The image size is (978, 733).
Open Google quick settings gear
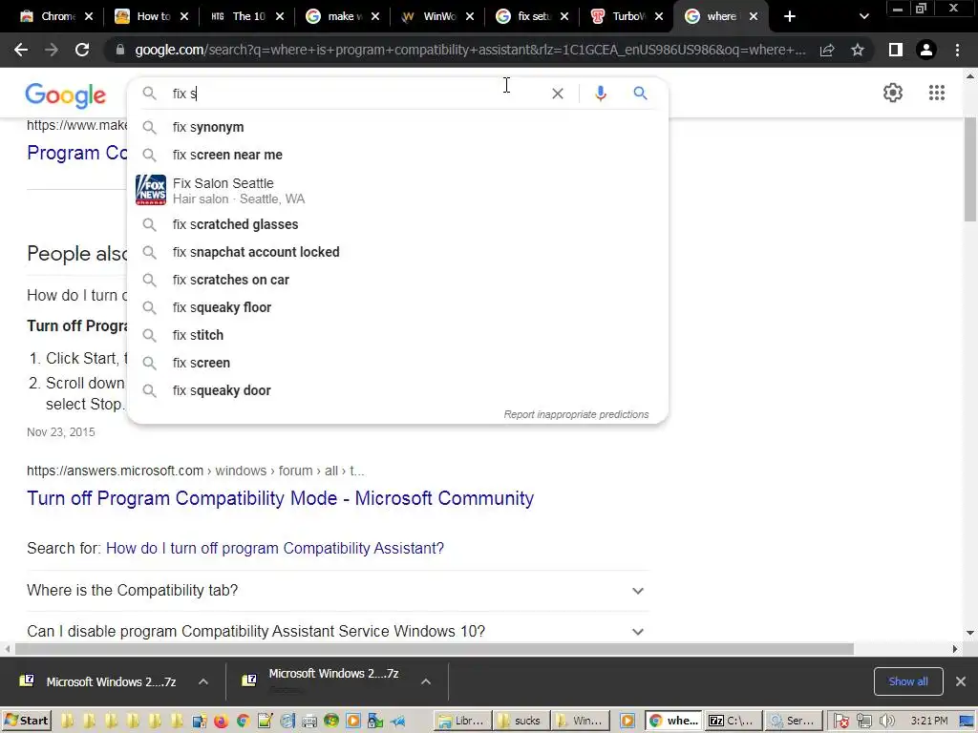(x=893, y=93)
